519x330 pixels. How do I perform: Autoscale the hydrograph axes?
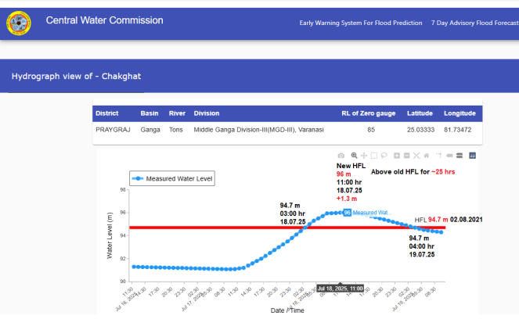point(416,156)
